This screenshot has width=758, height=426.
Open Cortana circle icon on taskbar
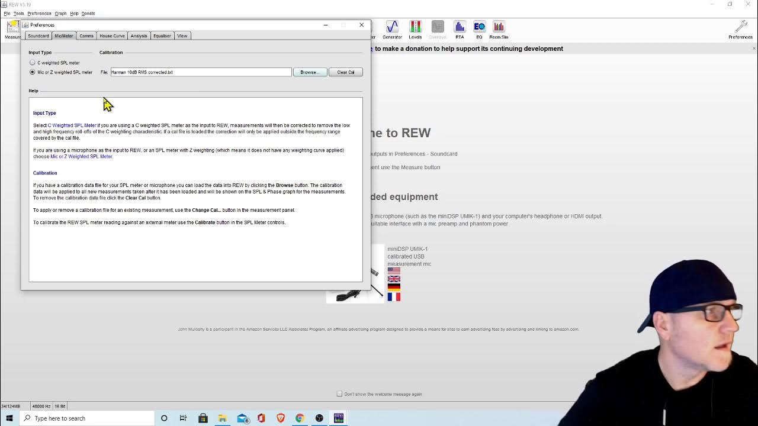coord(164,418)
